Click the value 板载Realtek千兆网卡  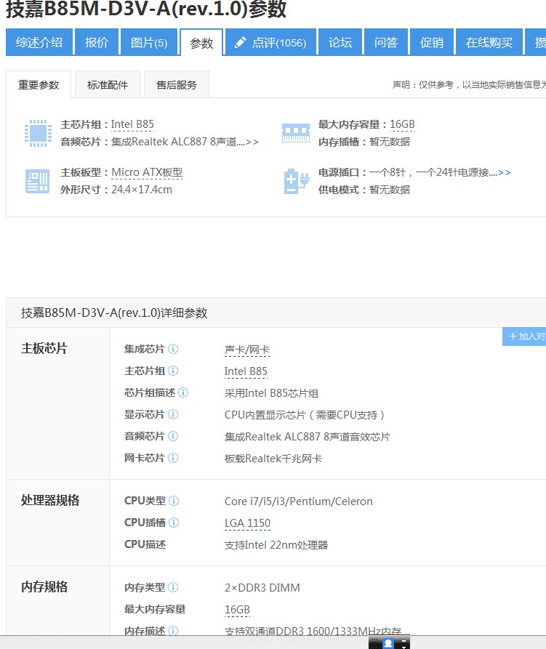[x=273, y=459]
